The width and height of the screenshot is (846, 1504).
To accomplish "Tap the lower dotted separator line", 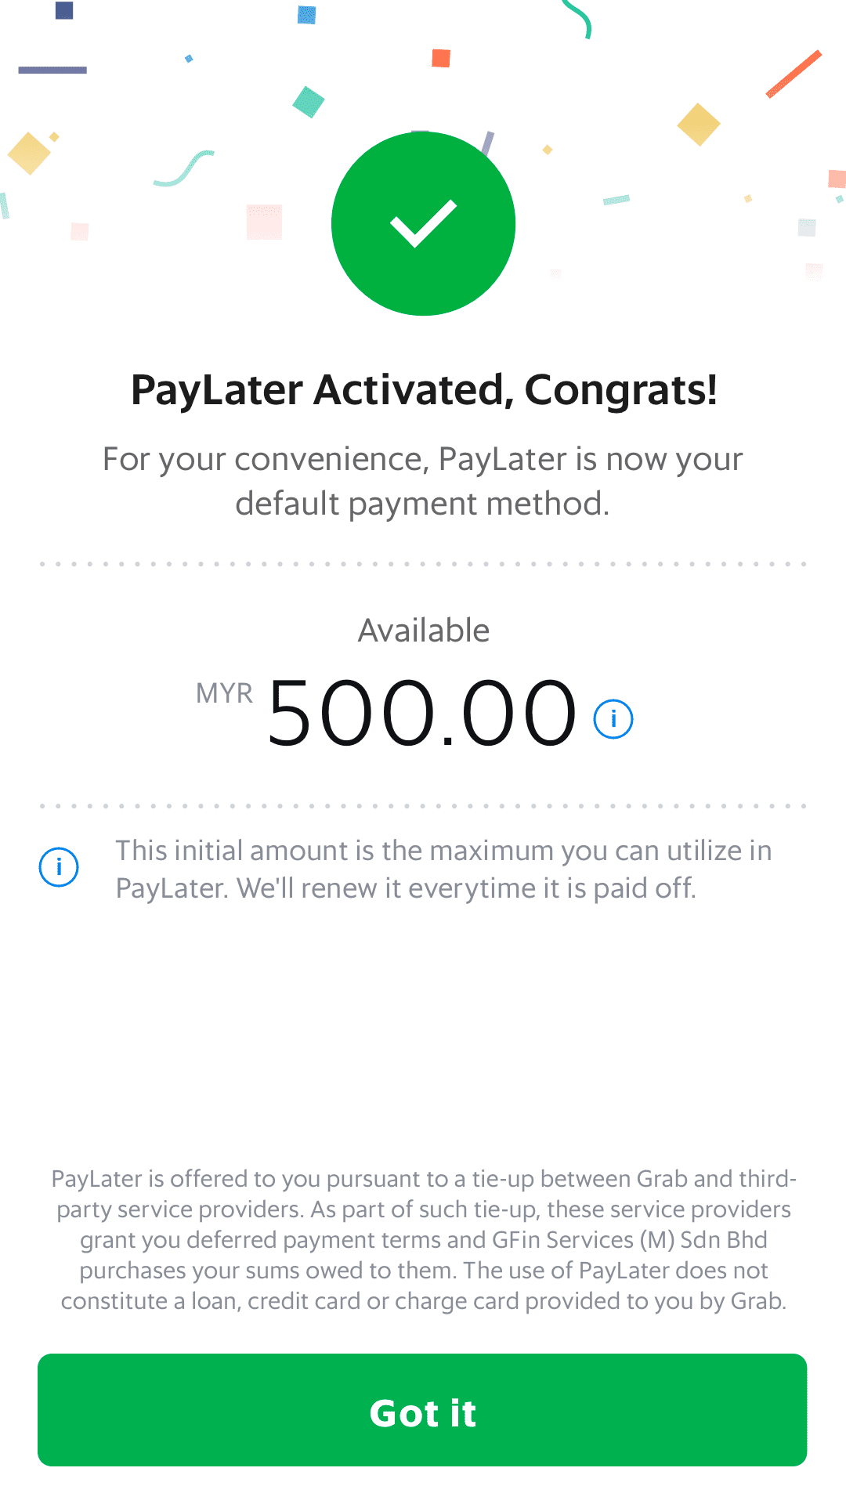I will pyautogui.click(x=422, y=805).
